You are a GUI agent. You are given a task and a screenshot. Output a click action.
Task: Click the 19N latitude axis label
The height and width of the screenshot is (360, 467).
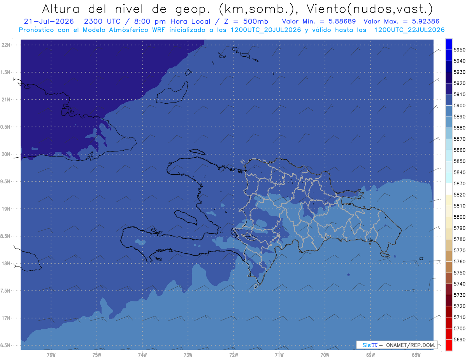tap(6, 209)
